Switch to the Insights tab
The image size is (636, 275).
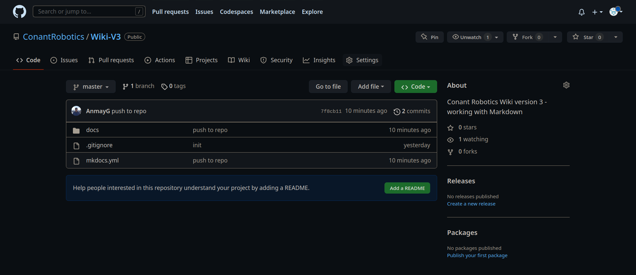[x=319, y=60]
